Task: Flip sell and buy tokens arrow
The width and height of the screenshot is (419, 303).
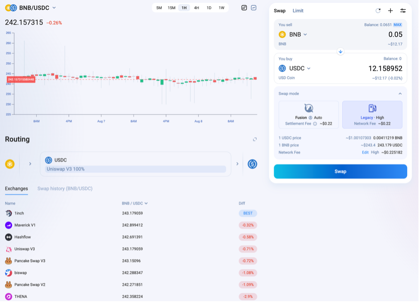Action: point(340,52)
